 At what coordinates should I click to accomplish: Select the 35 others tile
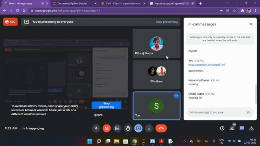coord(156,75)
